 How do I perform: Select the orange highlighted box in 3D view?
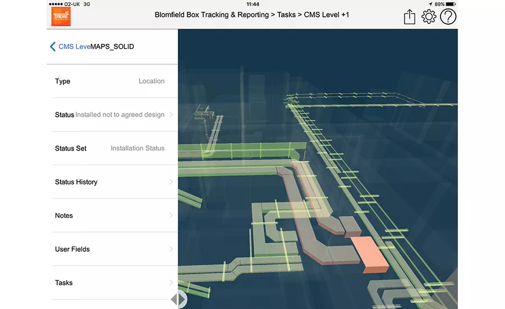(370, 255)
